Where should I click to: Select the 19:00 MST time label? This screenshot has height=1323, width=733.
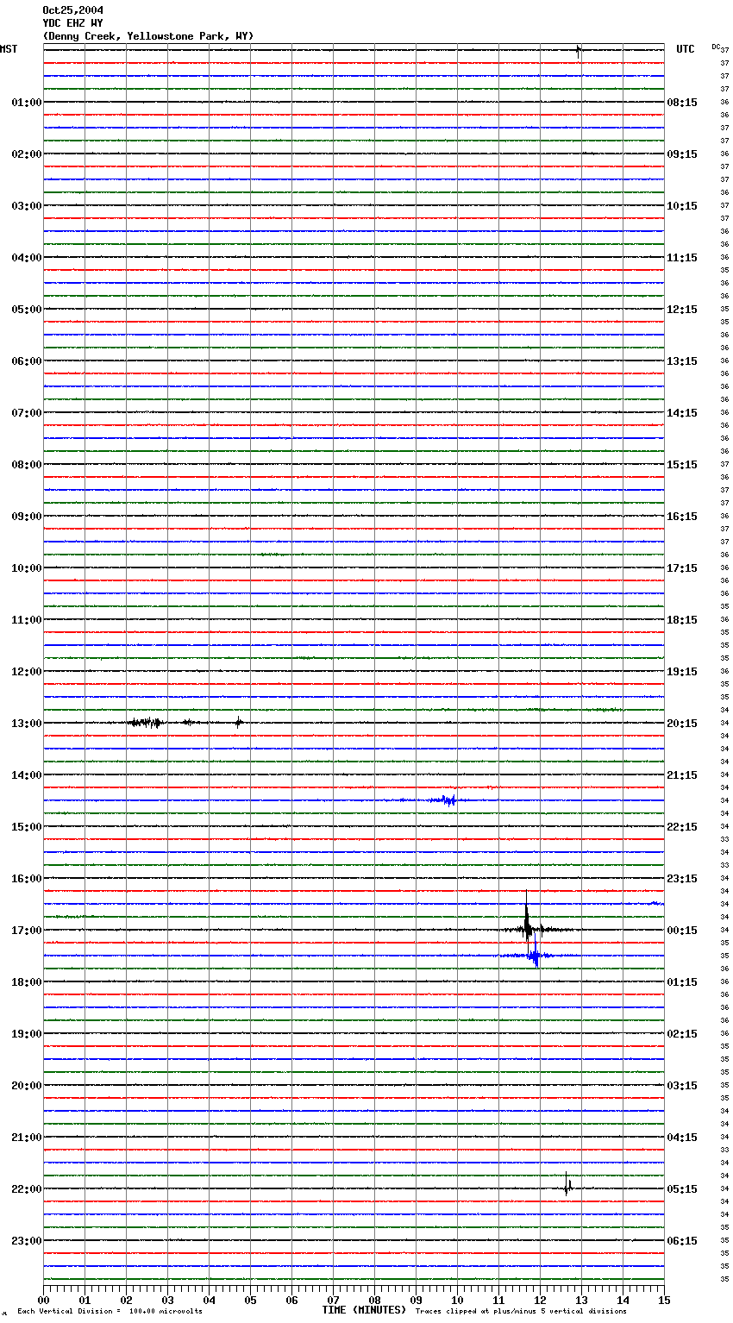pos(27,1034)
